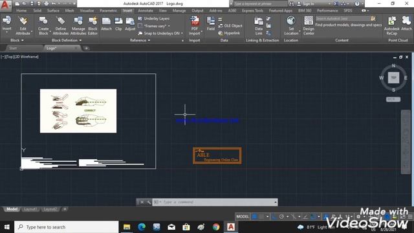Viewport: 414px width, 233px height.
Task: Toggle MODEL space button in status bar
Action: (243, 217)
